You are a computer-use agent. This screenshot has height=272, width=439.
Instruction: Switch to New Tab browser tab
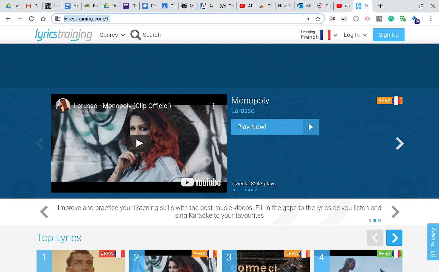[285, 6]
